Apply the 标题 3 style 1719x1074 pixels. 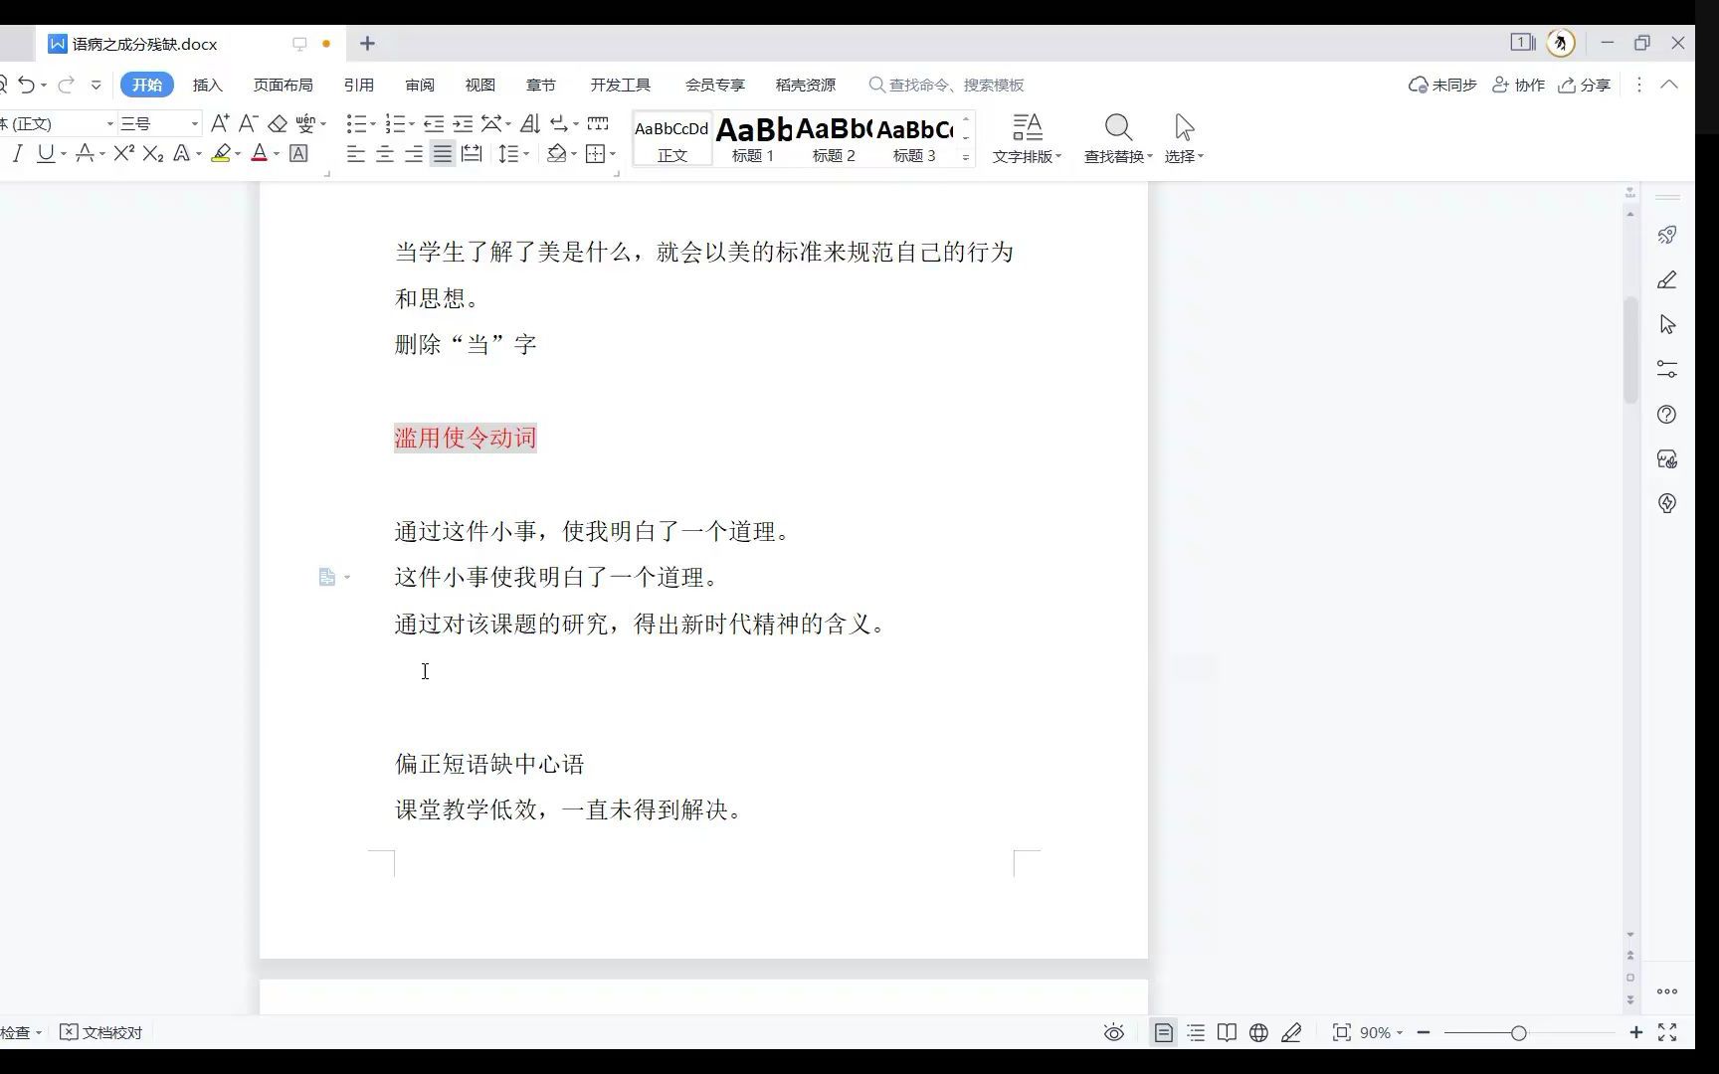coord(914,139)
